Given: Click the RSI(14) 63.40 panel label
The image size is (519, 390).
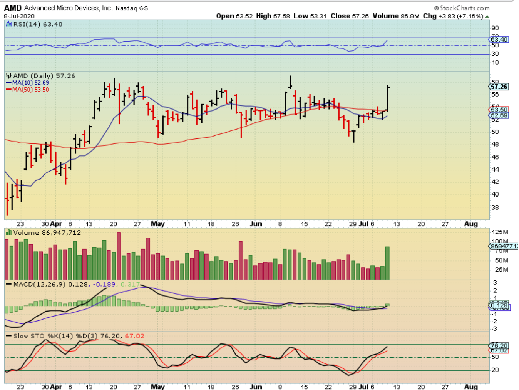Looking at the screenshot, I should (x=38, y=24).
